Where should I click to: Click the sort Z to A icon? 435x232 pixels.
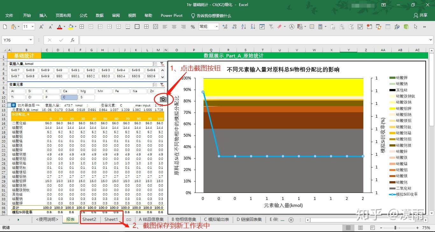(x=253, y=27)
